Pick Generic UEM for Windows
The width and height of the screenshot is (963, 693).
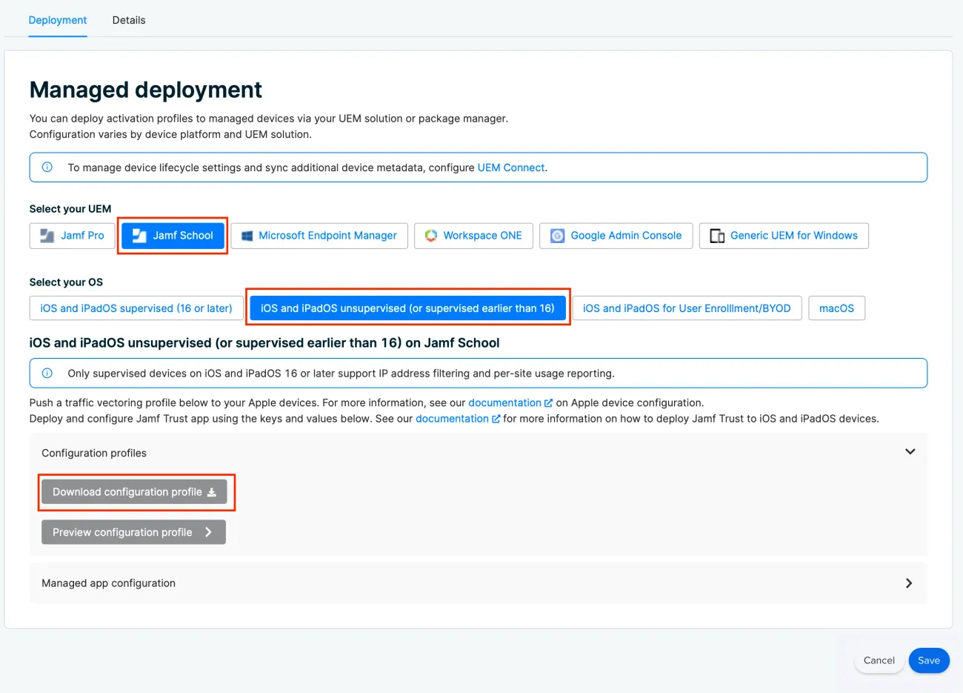[784, 236]
